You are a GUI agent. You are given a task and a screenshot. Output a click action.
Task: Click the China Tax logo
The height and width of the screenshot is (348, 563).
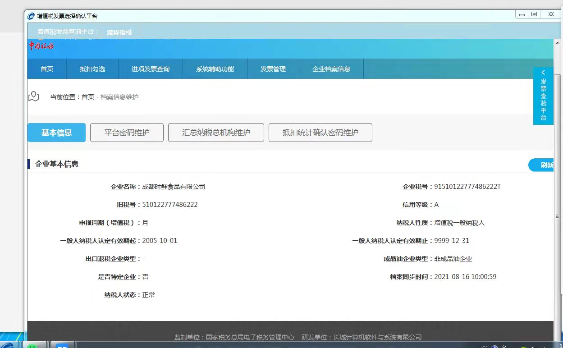pyautogui.click(x=41, y=46)
